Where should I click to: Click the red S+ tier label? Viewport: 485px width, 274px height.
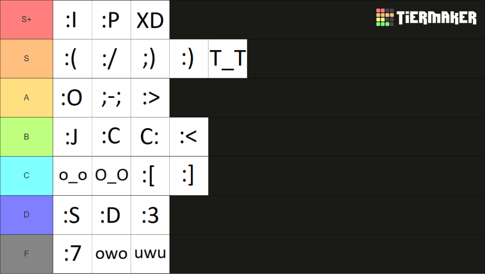point(27,20)
